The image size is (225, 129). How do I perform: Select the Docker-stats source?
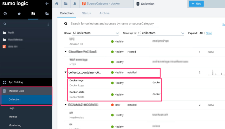(x=77, y=92)
